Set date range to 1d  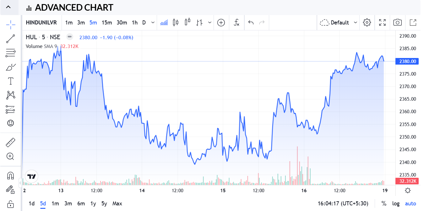(32, 203)
